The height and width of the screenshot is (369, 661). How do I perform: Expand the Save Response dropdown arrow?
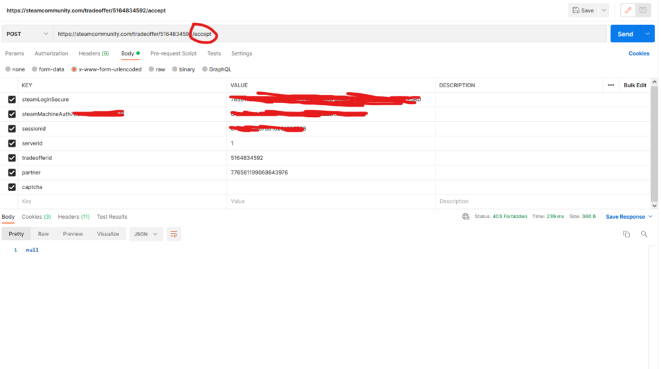coord(650,217)
